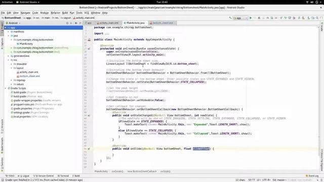Open the Structure side tool tab
The width and height of the screenshot is (324, 182).
coord(2,126)
